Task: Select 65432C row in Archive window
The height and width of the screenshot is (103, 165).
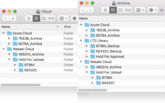Action: (x=121, y=83)
